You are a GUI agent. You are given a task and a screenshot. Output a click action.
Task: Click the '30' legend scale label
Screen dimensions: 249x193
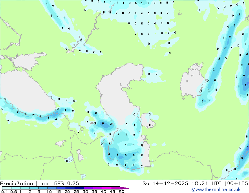(85, 191)
